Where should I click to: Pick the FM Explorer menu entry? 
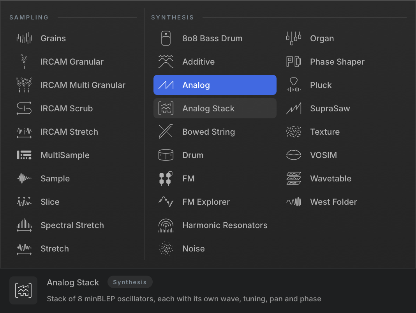pyautogui.click(x=215, y=202)
